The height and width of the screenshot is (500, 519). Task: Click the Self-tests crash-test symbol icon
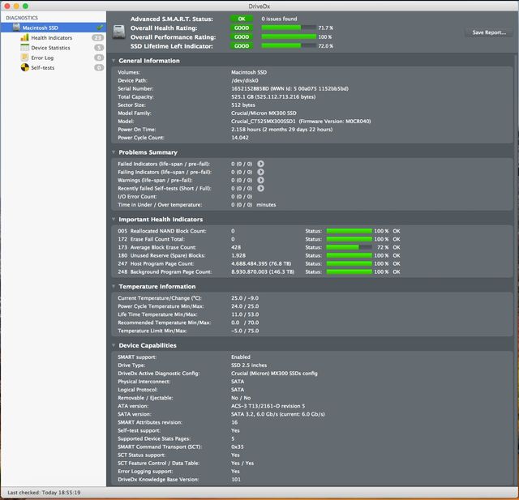25,67
